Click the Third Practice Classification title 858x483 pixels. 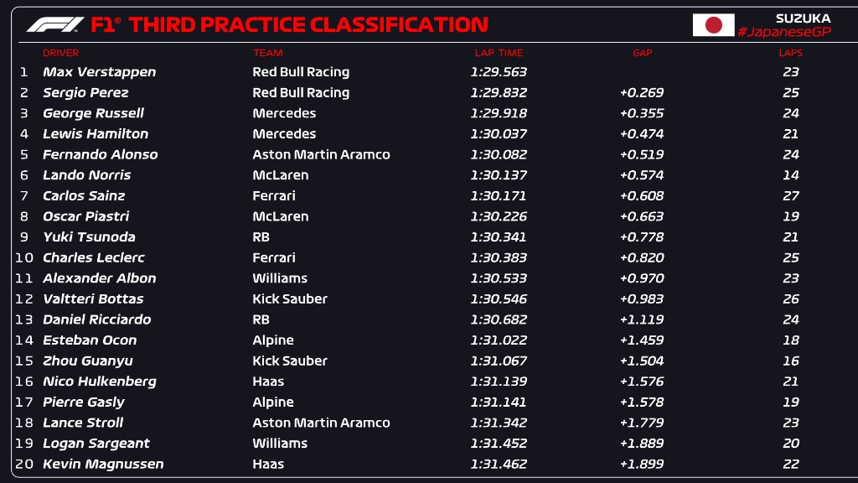[x=308, y=24]
